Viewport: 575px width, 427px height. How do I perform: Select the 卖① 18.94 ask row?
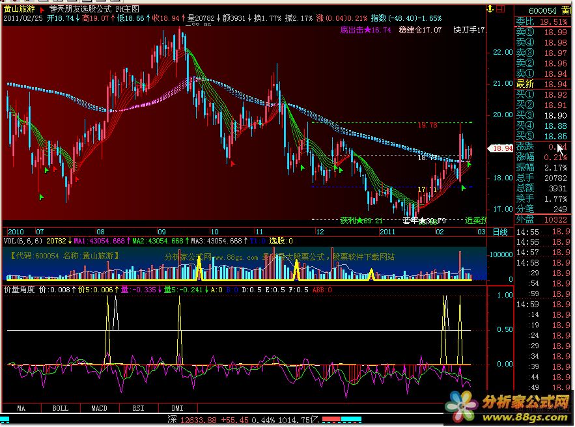click(x=542, y=74)
